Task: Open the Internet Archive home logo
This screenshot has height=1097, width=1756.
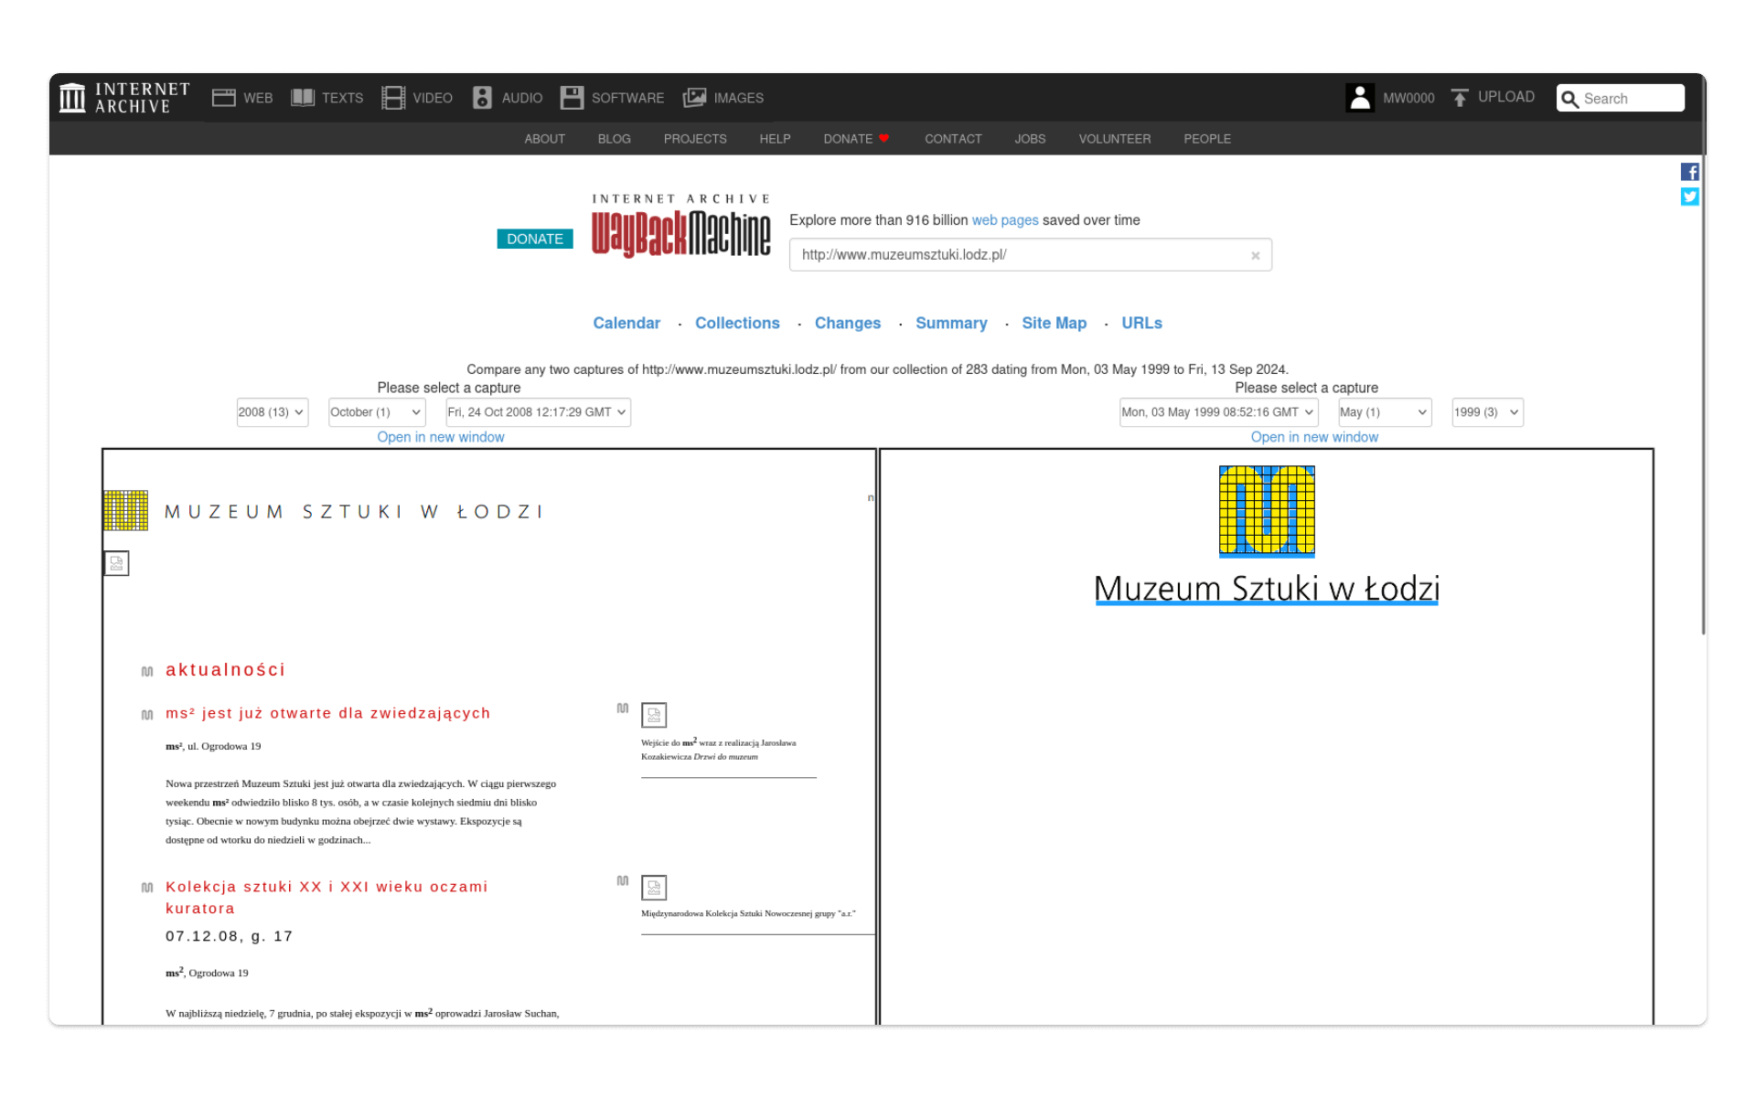Action: point(124,97)
